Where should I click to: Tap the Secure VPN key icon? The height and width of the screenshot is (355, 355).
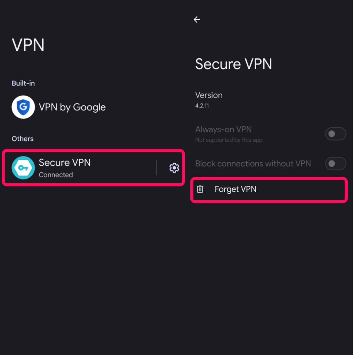(23, 168)
